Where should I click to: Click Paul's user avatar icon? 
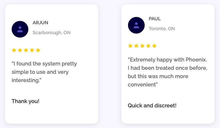[136, 25]
